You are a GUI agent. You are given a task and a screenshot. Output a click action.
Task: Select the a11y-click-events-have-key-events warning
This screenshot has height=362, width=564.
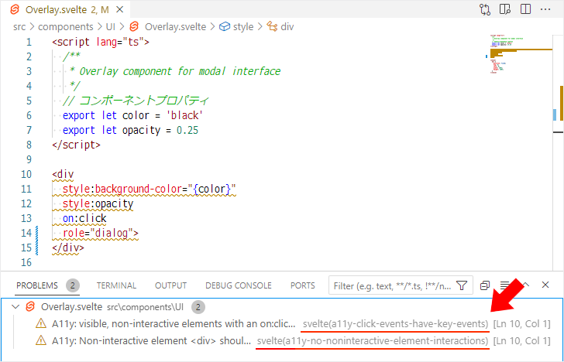tap(282, 324)
